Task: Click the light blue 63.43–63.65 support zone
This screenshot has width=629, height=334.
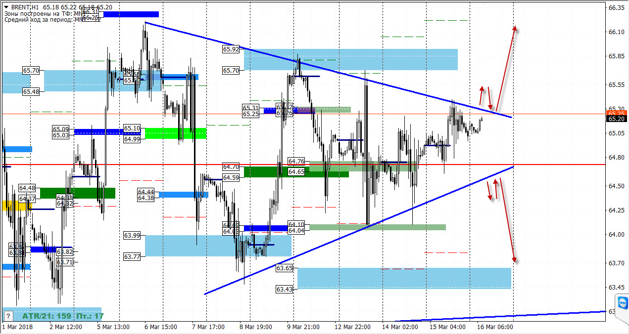Action: coord(404,278)
